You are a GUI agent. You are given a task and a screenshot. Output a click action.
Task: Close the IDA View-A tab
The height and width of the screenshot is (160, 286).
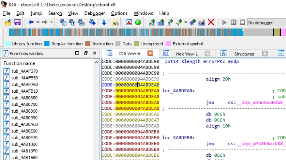[150, 53]
